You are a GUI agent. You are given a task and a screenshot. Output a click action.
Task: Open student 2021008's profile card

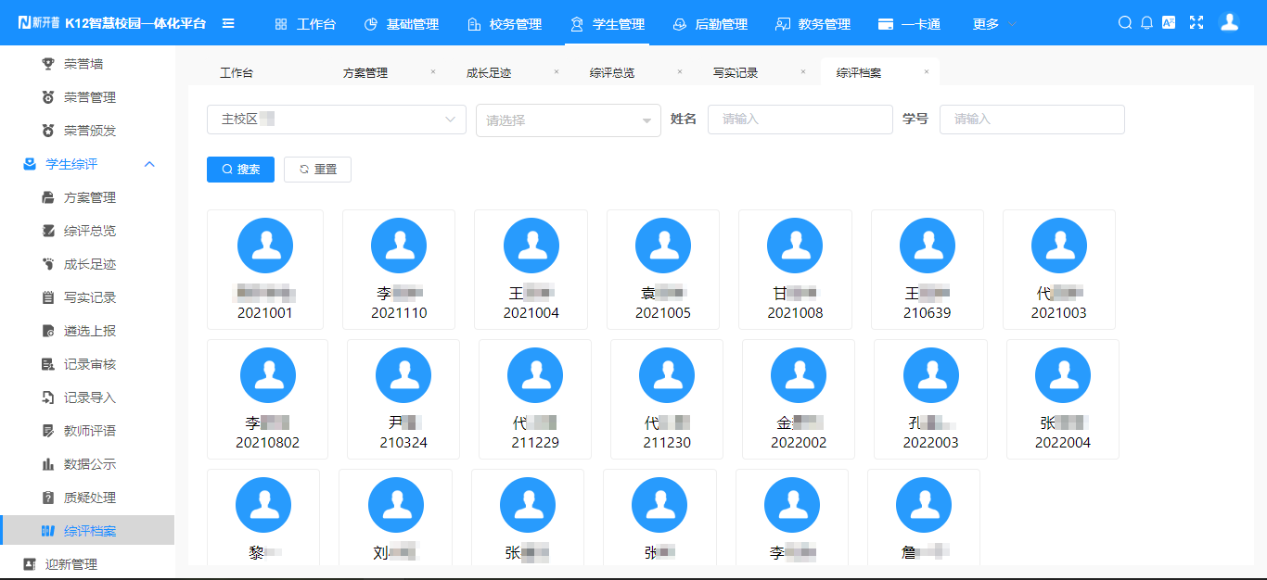click(x=795, y=270)
